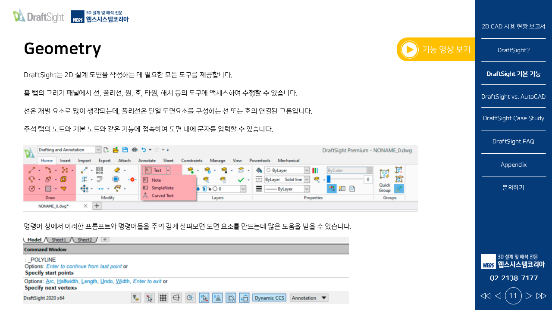552x310 pixels.
Task: Select the Polyline tool in Draw panel
Action: click(48, 170)
